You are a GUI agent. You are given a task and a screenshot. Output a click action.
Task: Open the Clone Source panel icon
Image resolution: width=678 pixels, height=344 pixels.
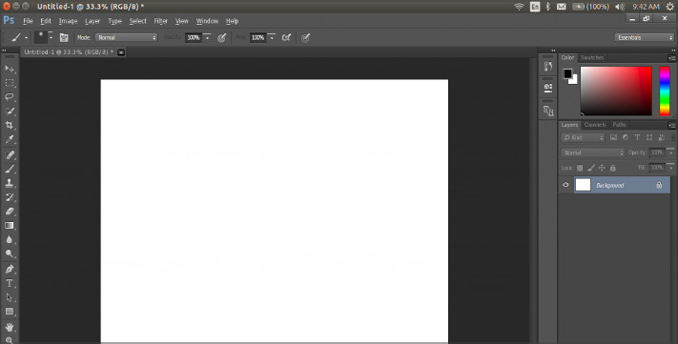(x=548, y=111)
